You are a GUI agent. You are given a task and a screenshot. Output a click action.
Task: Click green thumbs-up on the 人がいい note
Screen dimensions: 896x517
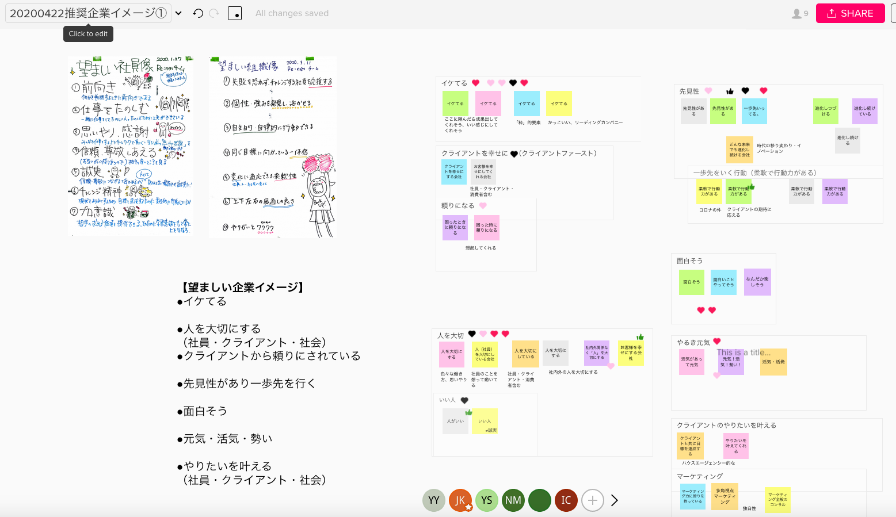tap(469, 412)
